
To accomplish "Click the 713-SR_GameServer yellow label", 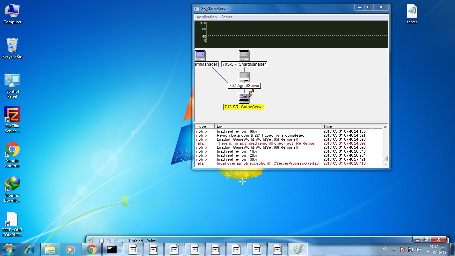I will (244, 107).
